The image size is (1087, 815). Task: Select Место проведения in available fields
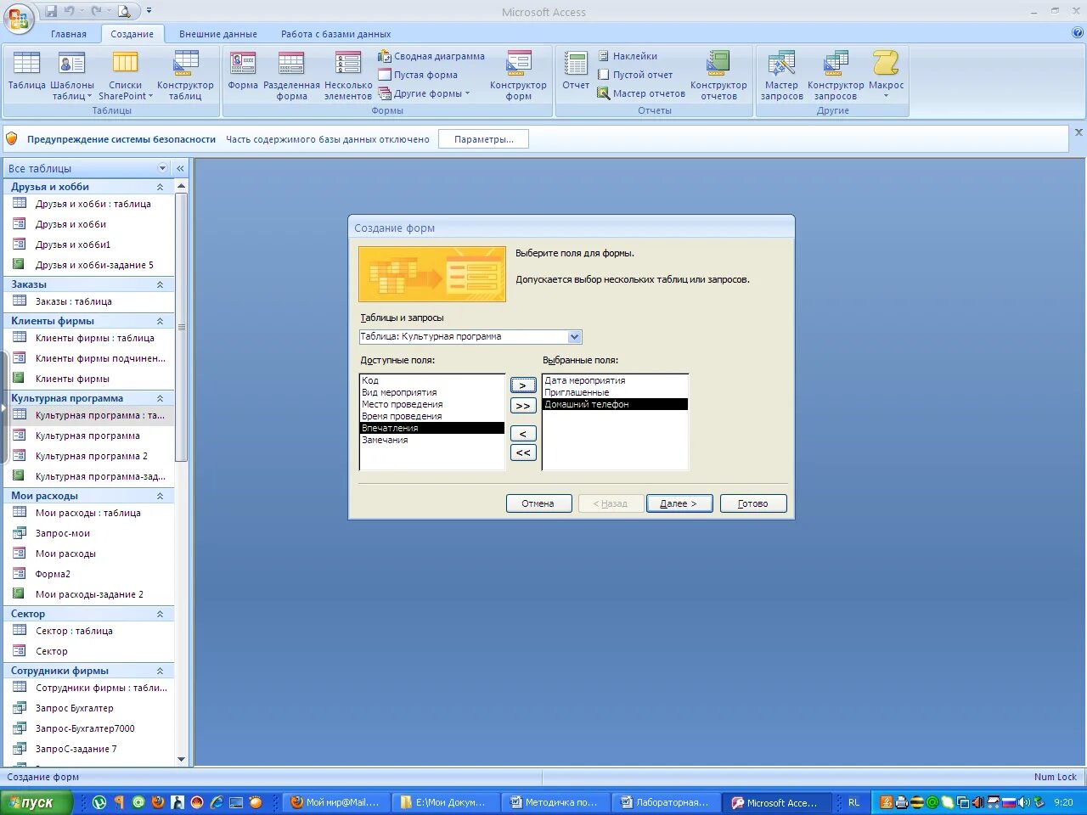pos(432,404)
